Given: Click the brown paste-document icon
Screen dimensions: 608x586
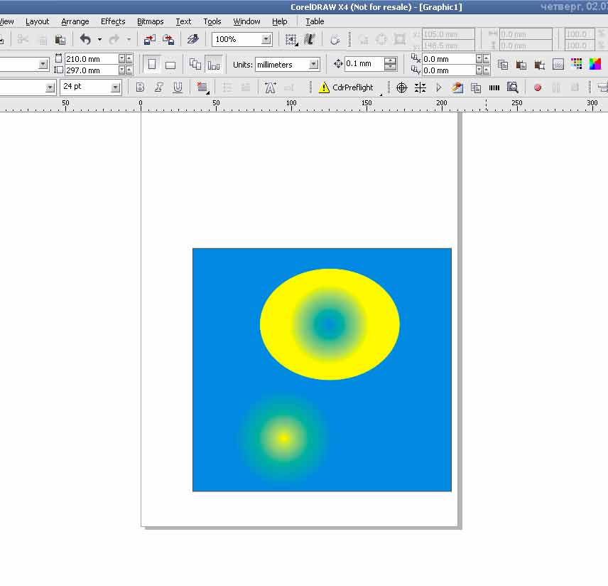Looking at the screenshot, I should point(521,65).
